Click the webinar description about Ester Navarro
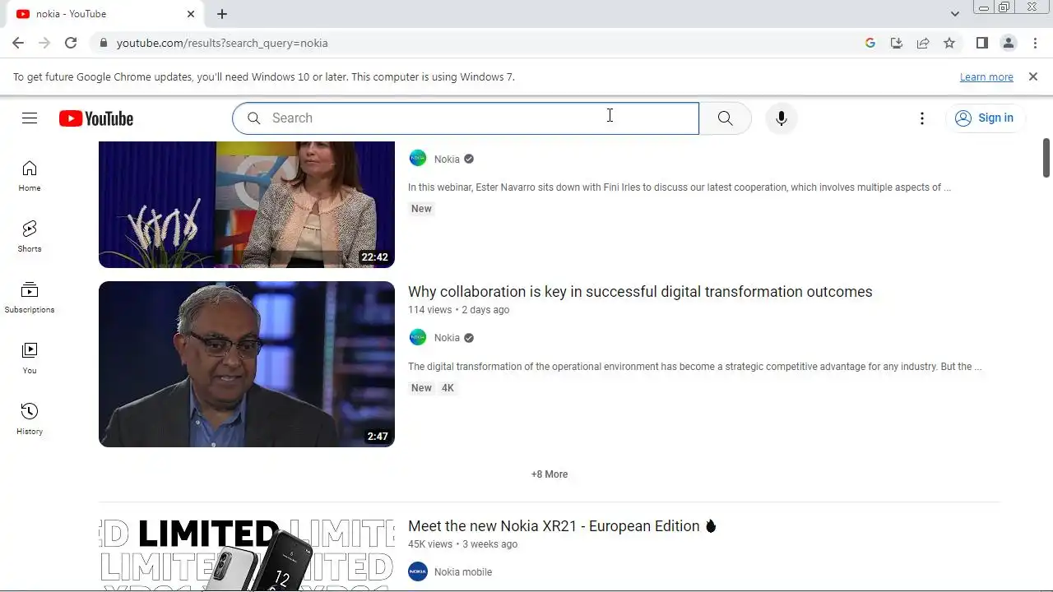 [680, 187]
